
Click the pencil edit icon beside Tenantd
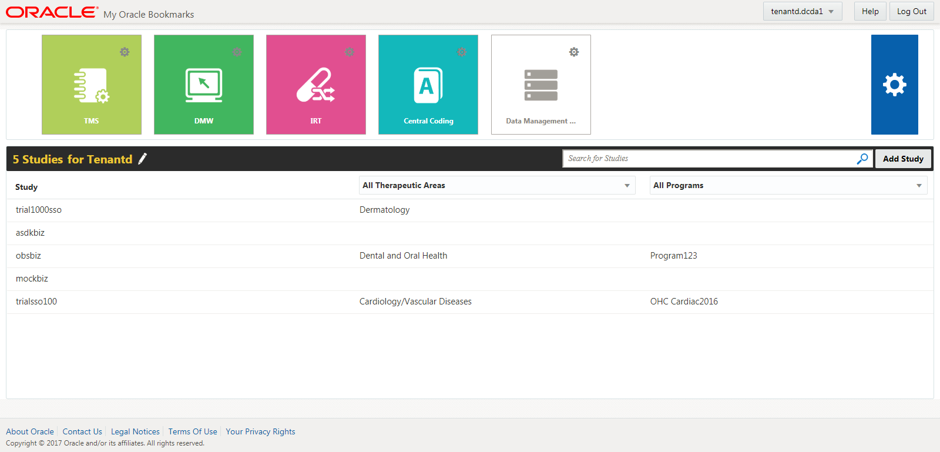(142, 159)
